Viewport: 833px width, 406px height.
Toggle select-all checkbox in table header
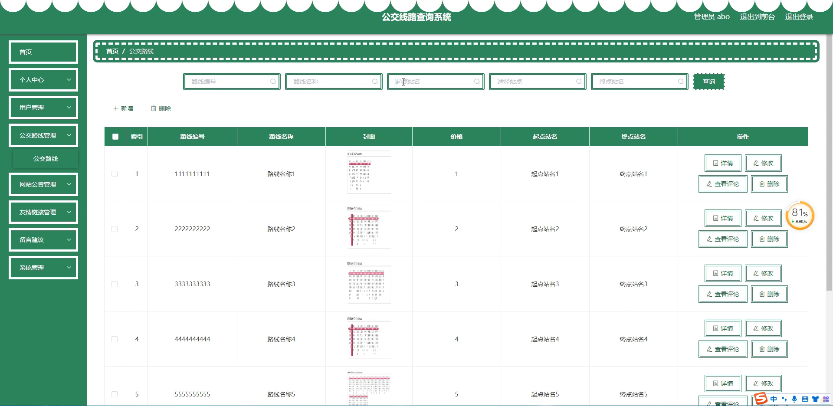(x=115, y=137)
